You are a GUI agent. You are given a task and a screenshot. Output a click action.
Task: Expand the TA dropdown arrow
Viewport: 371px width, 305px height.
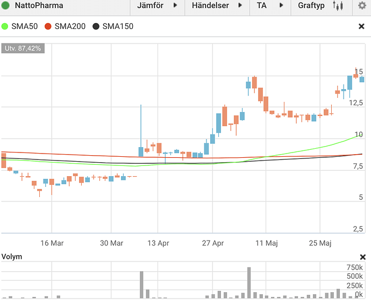pyautogui.click(x=281, y=5)
